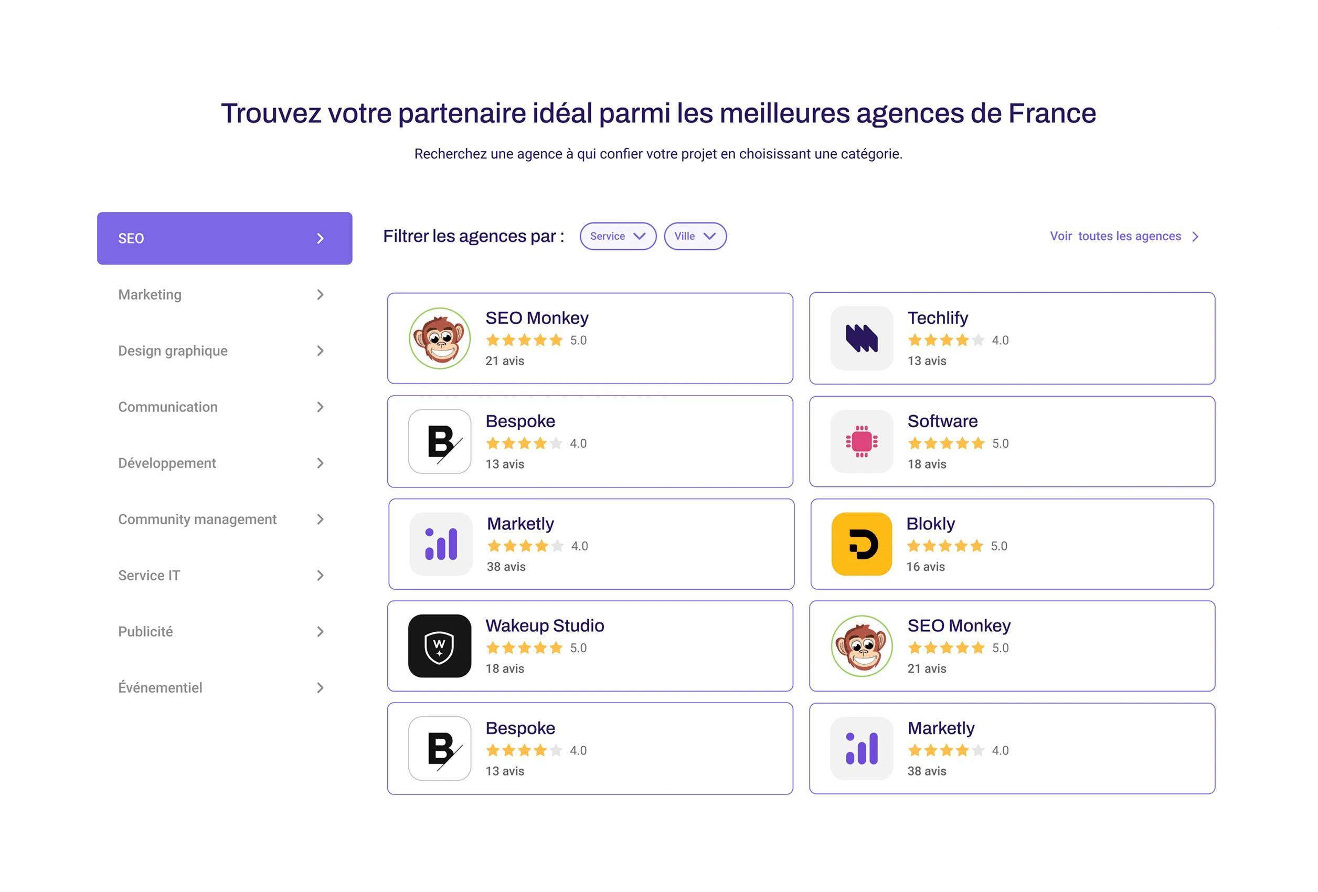This screenshot has width=1318, height=892.
Task: Switch to the Communication category
Action: (168, 407)
